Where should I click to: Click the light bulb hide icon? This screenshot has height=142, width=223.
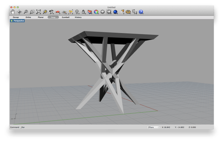[x=77, y=12]
